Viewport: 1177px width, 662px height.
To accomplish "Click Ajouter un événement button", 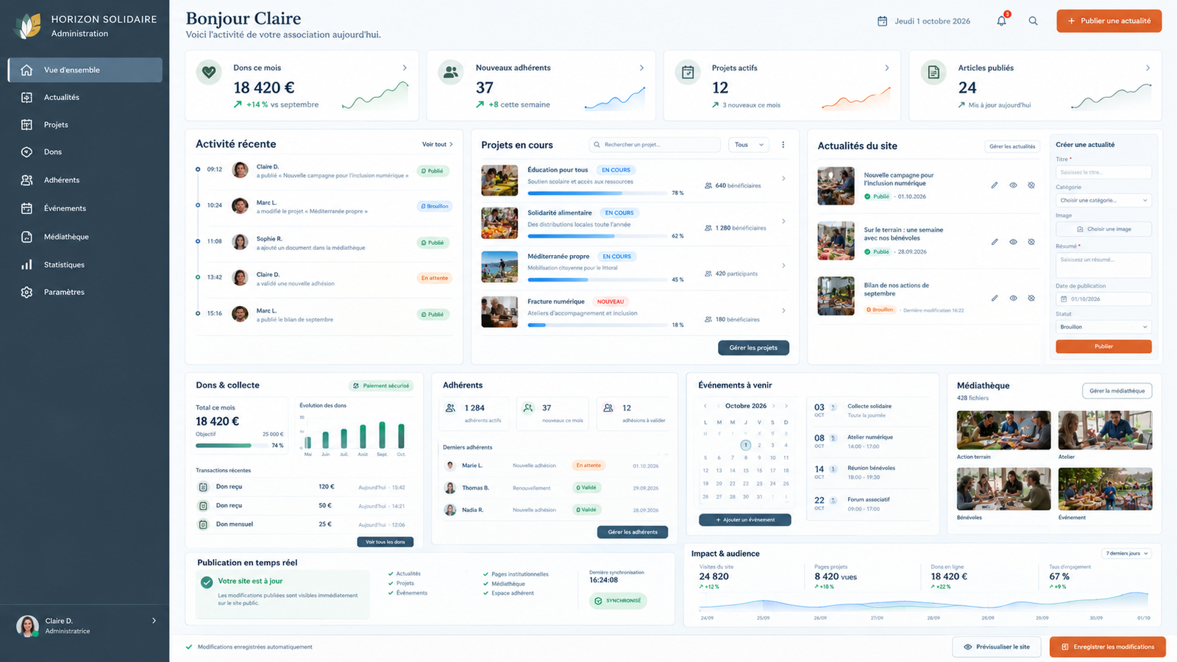I will pos(745,520).
